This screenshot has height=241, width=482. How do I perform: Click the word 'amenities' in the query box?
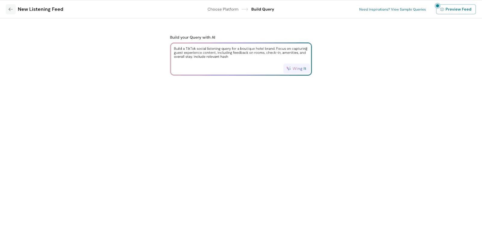tap(290, 53)
